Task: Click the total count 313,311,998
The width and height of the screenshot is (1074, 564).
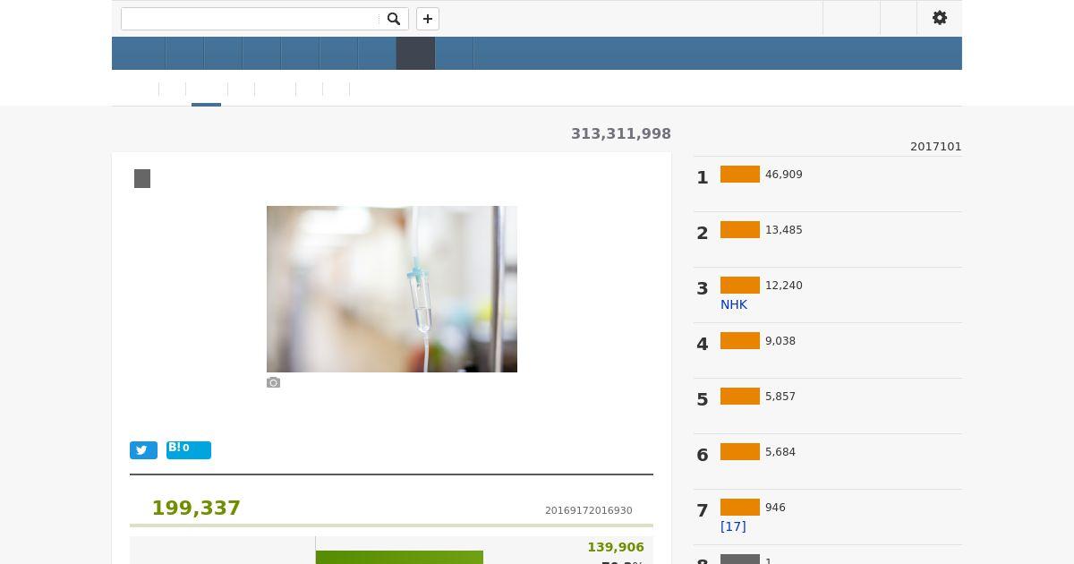Action: point(621,133)
